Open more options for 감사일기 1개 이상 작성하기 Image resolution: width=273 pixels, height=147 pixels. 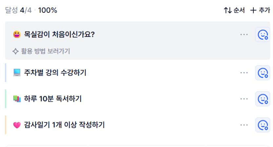click(244, 125)
